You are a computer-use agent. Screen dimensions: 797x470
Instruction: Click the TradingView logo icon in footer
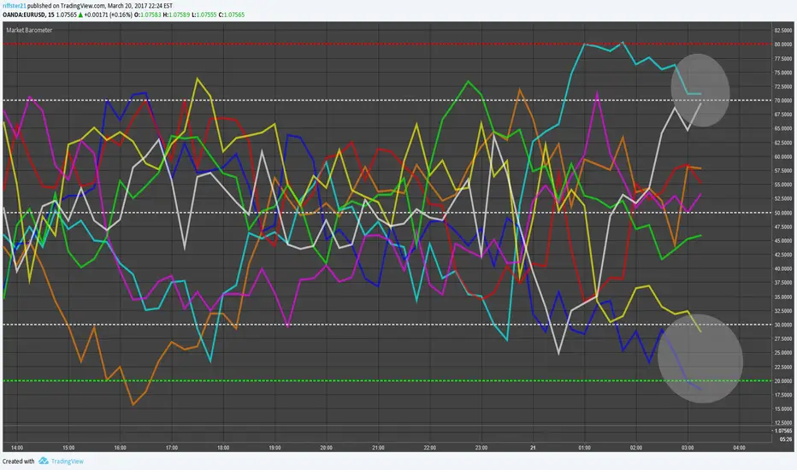click(44, 461)
